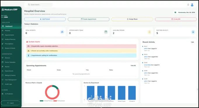Click the Assign Room button

click(x=132, y=19)
